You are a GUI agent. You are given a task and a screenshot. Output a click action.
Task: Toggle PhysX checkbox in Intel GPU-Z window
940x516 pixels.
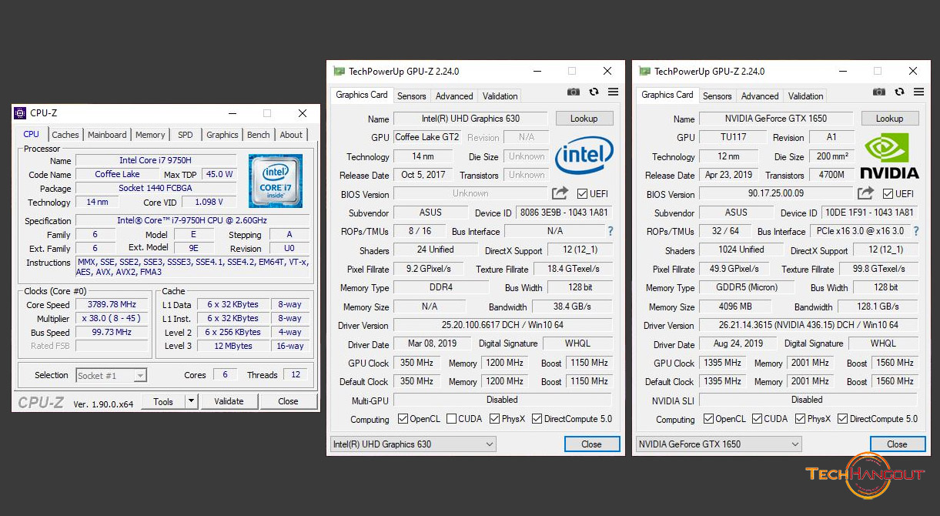[x=493, y=419]
